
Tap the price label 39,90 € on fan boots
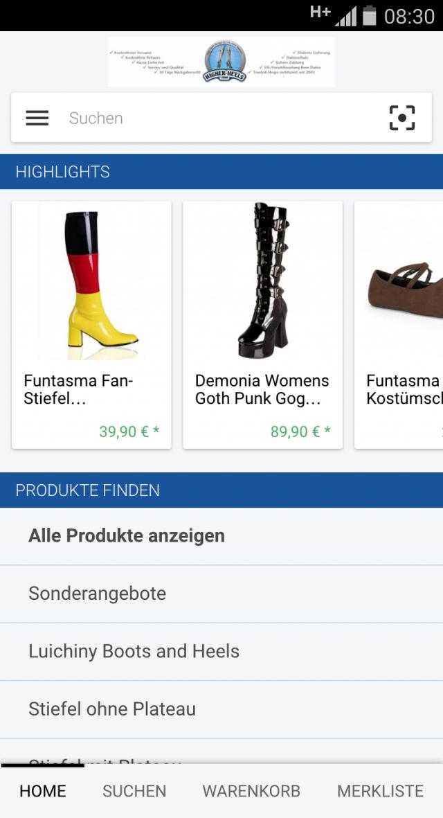127,431
